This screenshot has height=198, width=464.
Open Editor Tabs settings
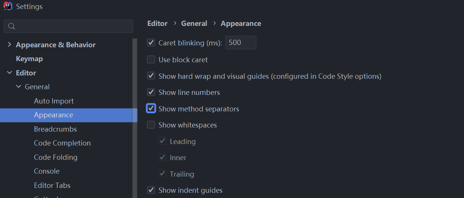coord(52,185)
